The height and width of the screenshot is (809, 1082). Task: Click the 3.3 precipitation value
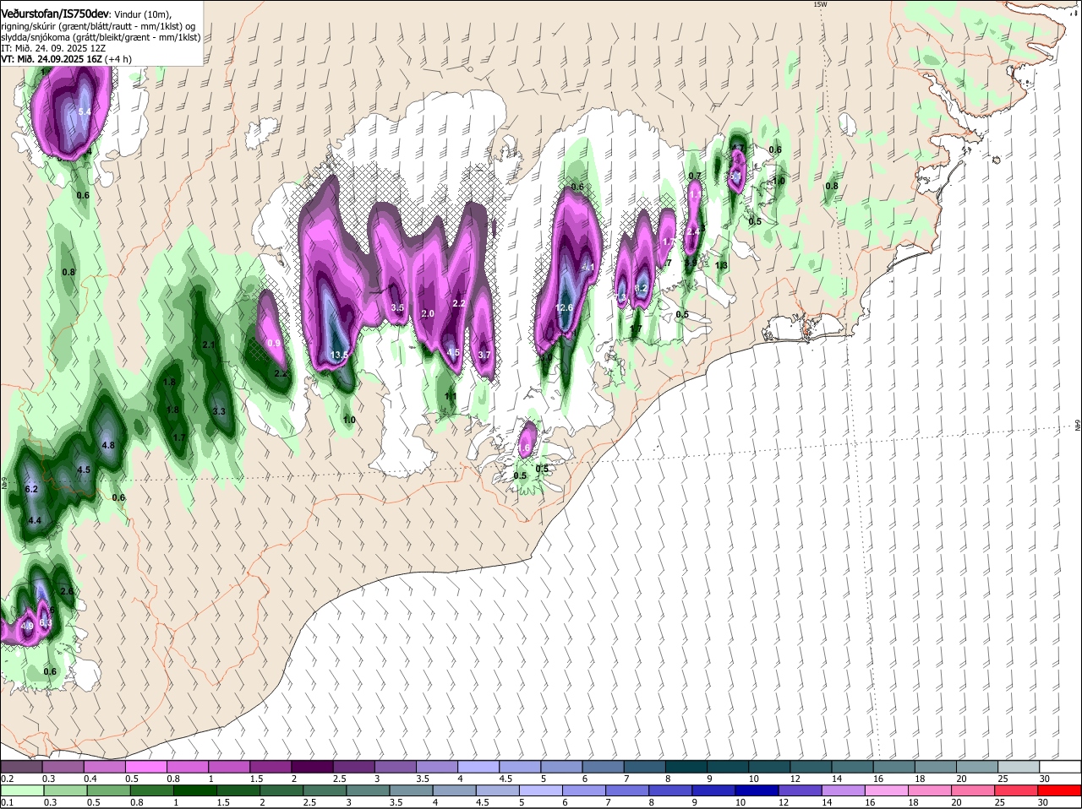pos(219,411)
